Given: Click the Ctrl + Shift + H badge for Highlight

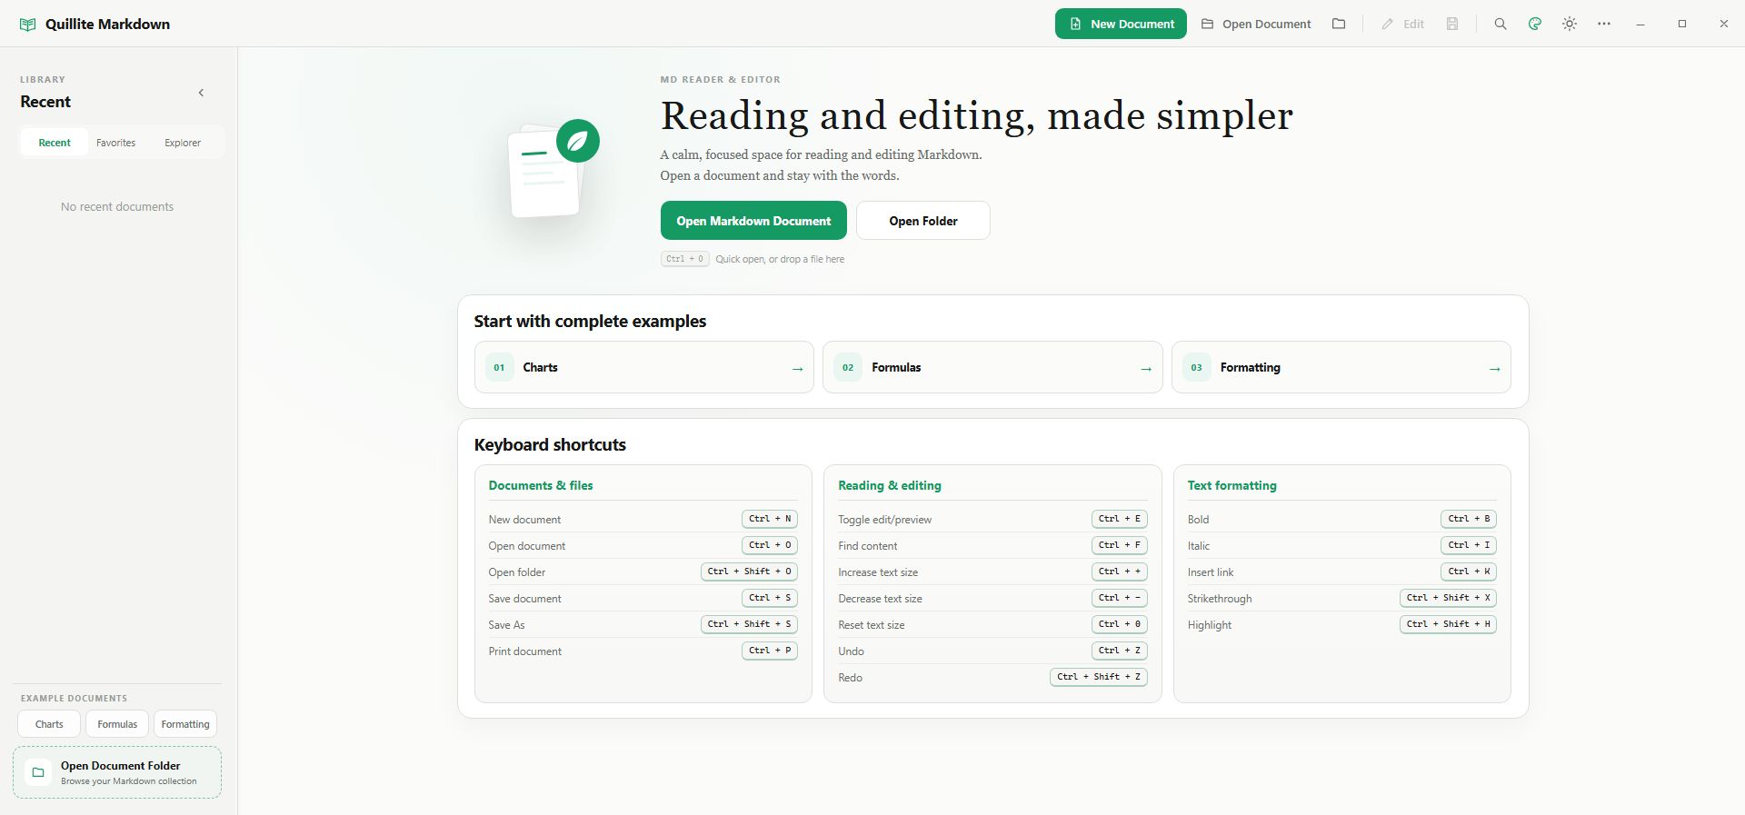Looking at the screenshot, I should [x=1449, y=624].
